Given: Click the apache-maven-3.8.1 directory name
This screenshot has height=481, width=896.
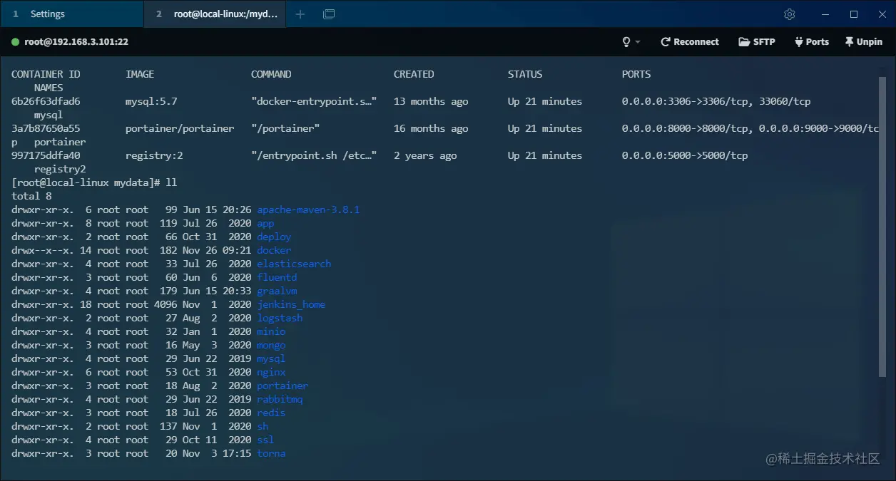Looking at the screenshot, I should click(x=308, y=210).
